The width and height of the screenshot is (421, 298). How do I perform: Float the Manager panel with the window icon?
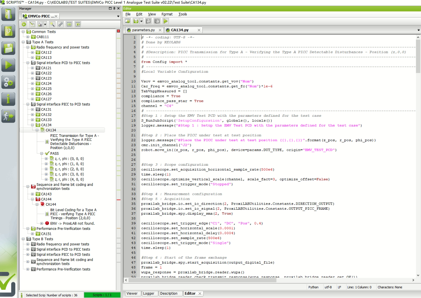(x=110, y=9)
